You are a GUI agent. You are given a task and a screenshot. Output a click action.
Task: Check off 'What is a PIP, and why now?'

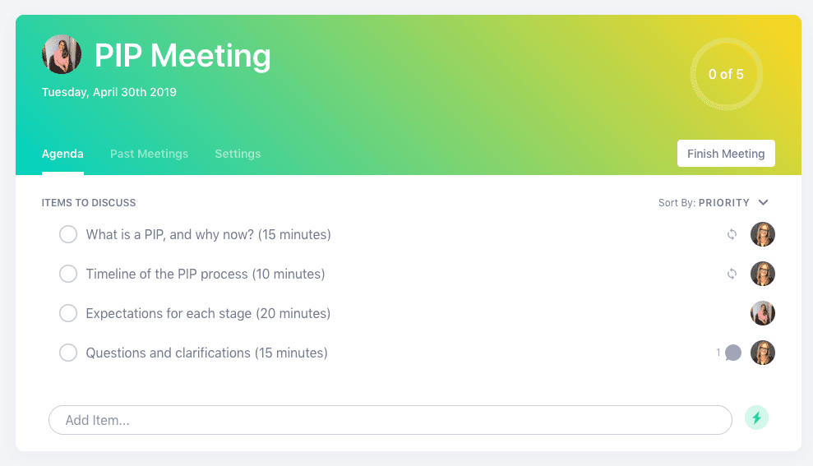(68, 234)
